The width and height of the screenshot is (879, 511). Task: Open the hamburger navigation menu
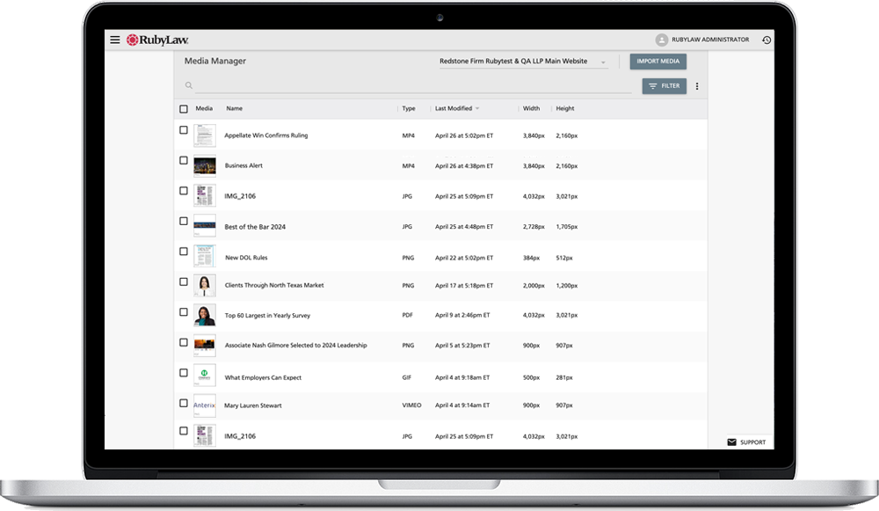coord(115,40)
